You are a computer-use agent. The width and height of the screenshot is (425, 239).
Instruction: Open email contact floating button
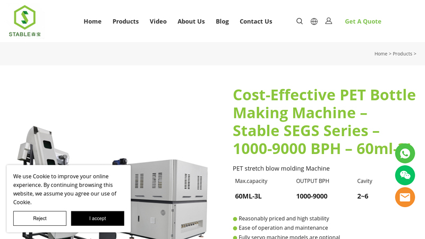pyautogui.click(x=405, y=197)
